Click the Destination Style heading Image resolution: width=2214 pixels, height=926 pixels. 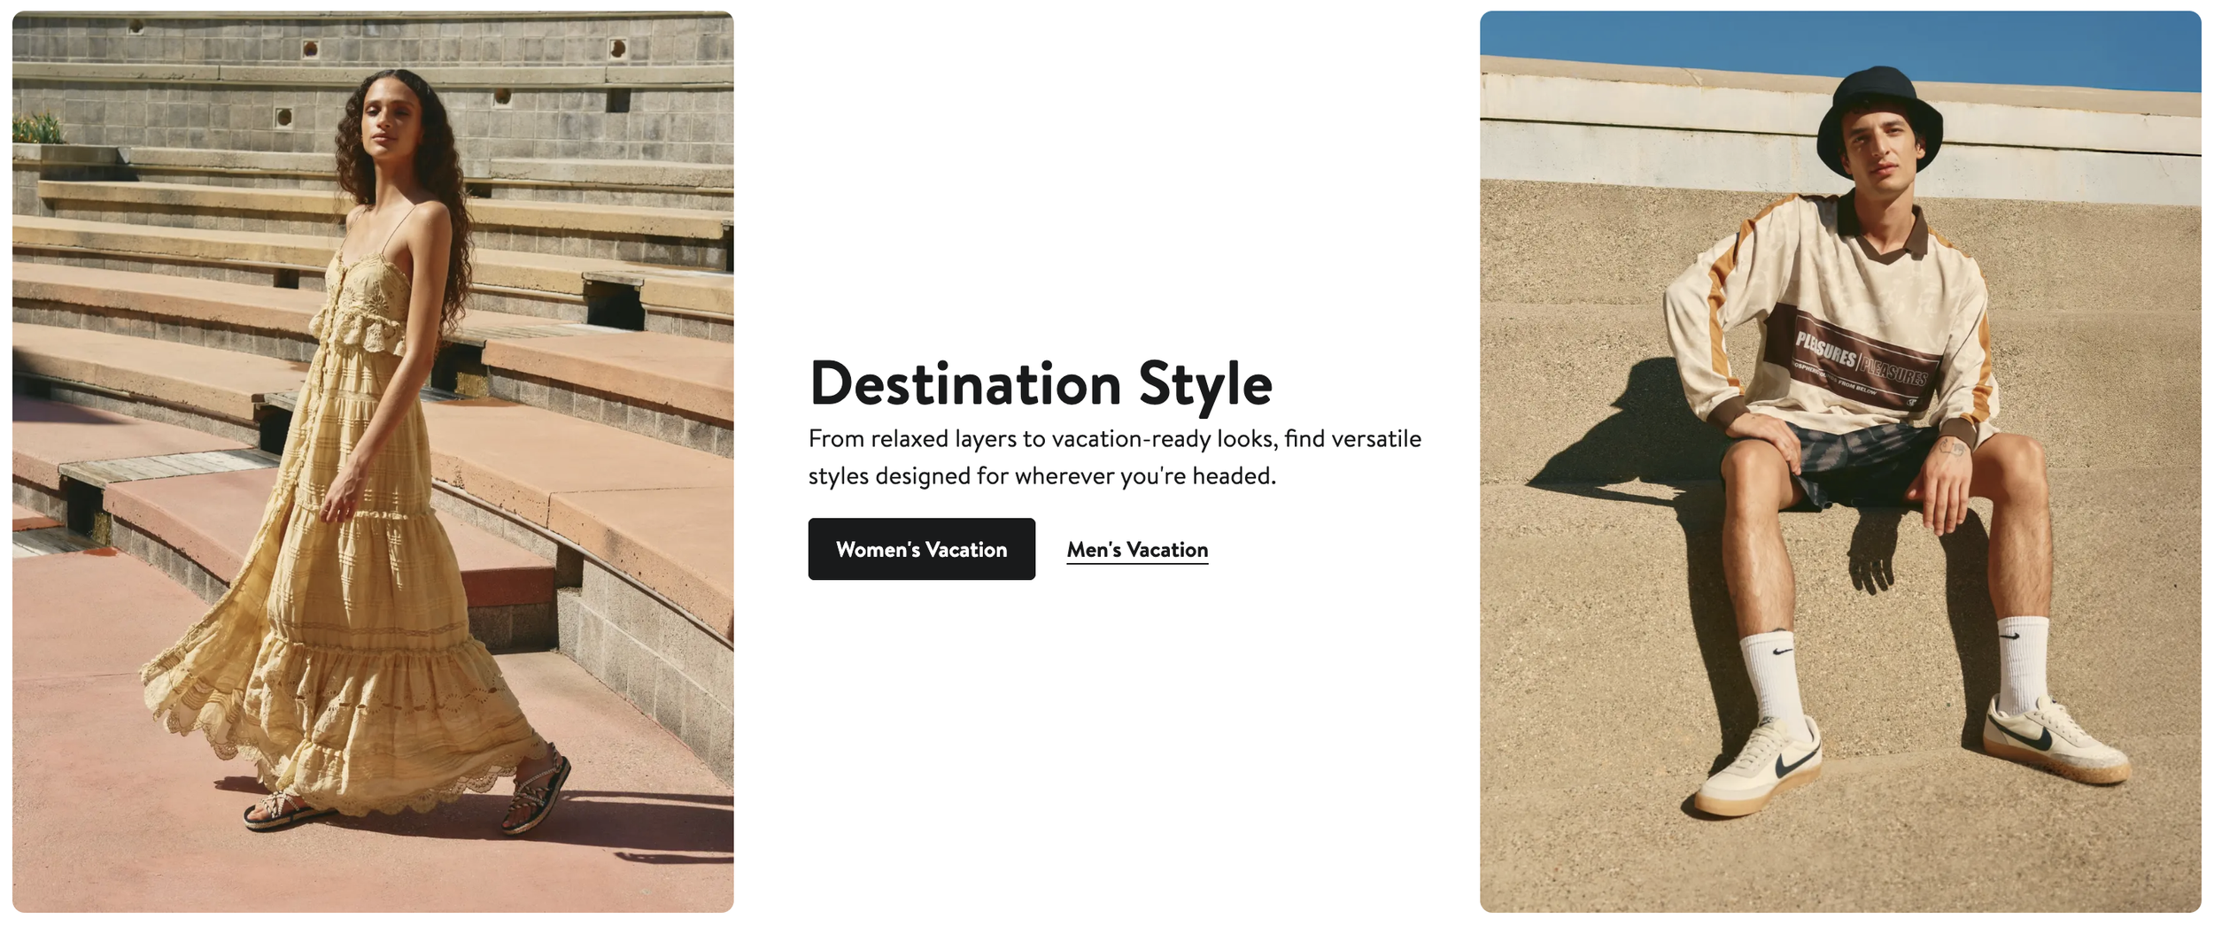tap(1041, 384)
